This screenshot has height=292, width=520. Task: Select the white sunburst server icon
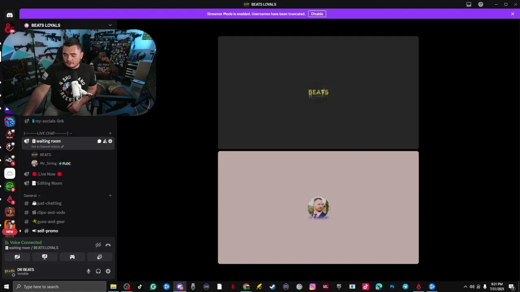10,173
